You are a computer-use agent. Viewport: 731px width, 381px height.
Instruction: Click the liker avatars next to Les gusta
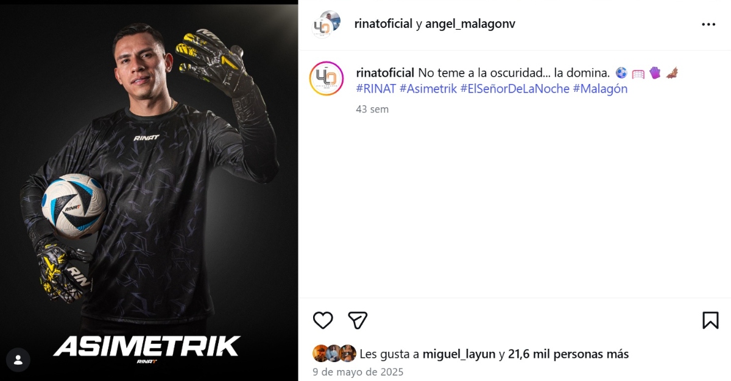[334, 354]
